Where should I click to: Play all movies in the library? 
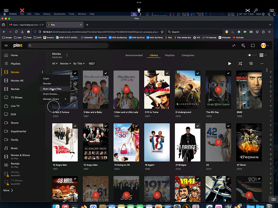click(x=230, y=64)
